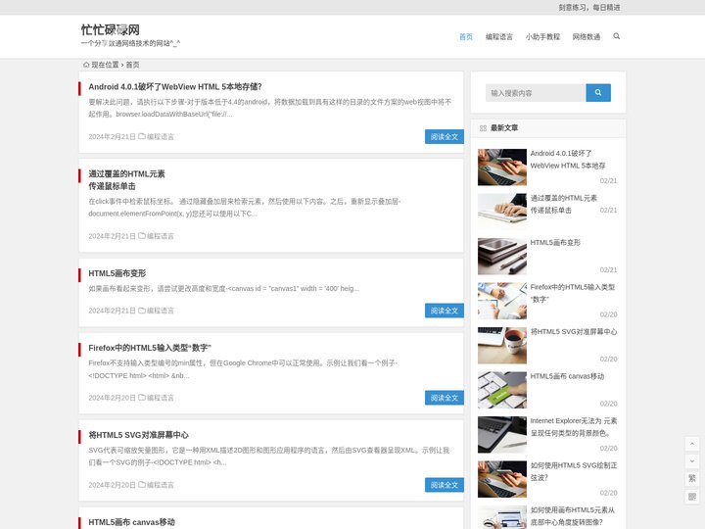
Task: Click 编程语言 category under SVG对准屏幕中心 article
Action: click(x=160, y=485)
